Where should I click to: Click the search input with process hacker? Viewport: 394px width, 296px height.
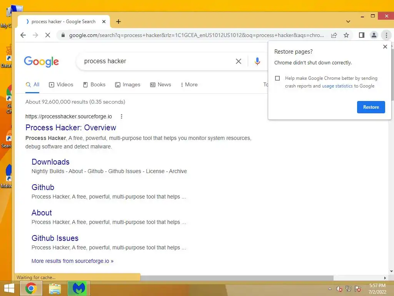click(156, 61)
